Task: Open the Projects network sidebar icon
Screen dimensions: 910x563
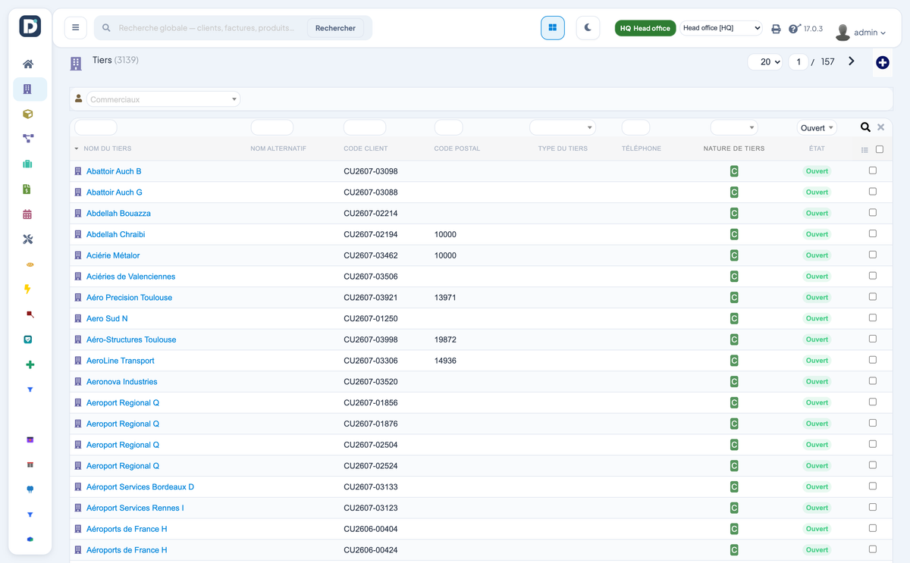Action: coord(28,139)
